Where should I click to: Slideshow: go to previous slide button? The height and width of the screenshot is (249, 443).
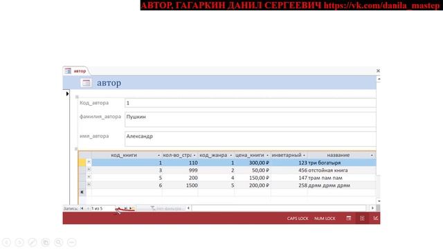6,242
